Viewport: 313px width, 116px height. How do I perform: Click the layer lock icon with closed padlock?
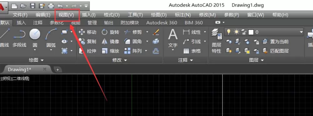(256, 41)
